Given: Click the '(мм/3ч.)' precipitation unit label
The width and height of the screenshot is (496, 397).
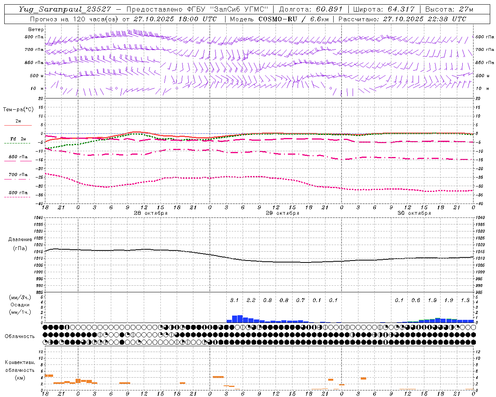Looking at the screenshot, I should pos(20,298).
